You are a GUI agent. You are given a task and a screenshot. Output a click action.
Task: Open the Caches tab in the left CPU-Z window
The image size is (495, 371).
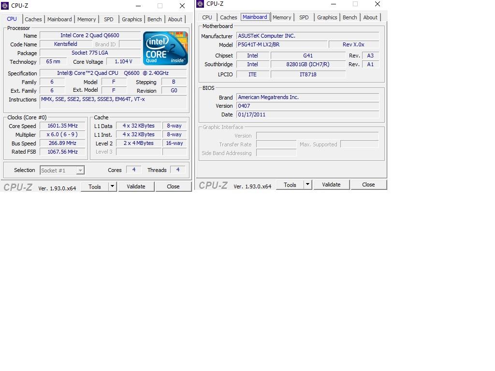pos(33,19)
